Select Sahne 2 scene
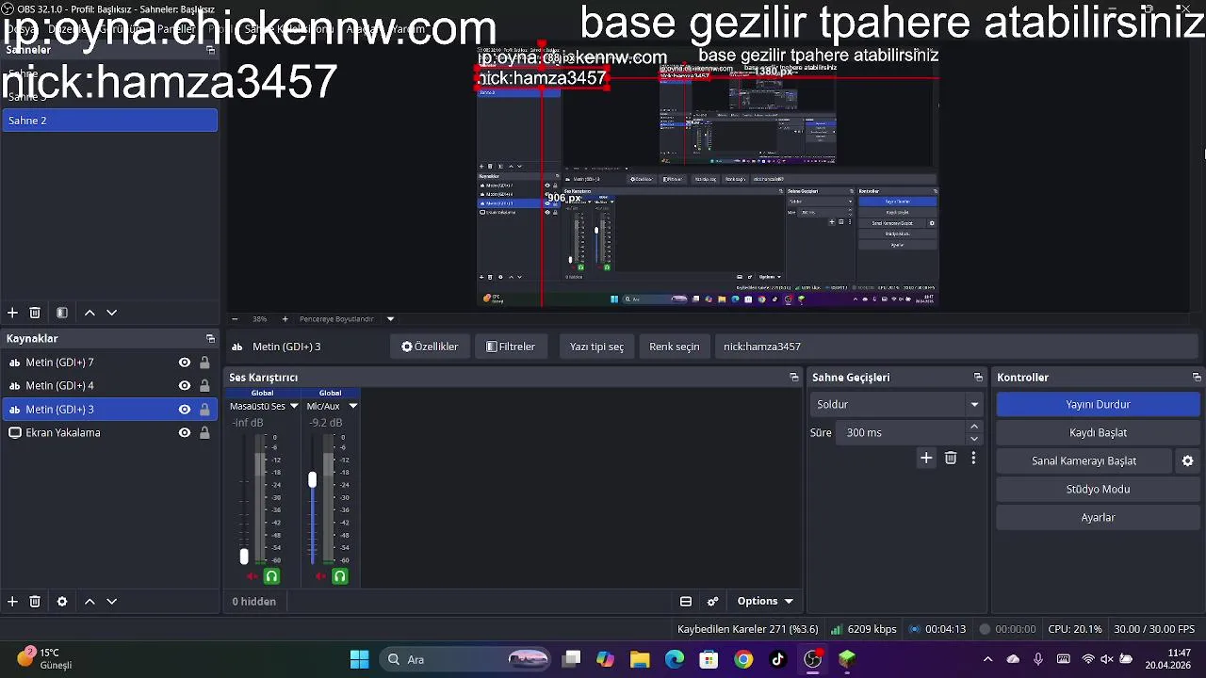 click(109, 121)
